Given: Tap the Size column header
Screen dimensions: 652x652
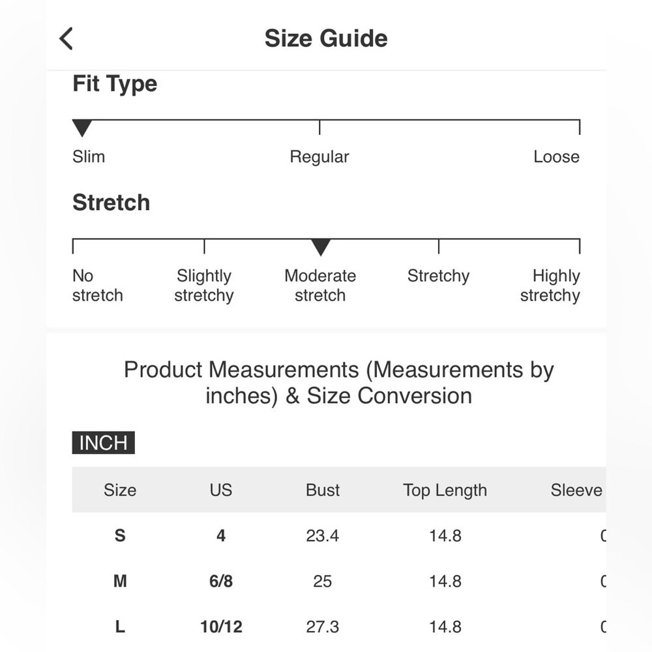Looking at the screenshot, I should pos(120,490).
